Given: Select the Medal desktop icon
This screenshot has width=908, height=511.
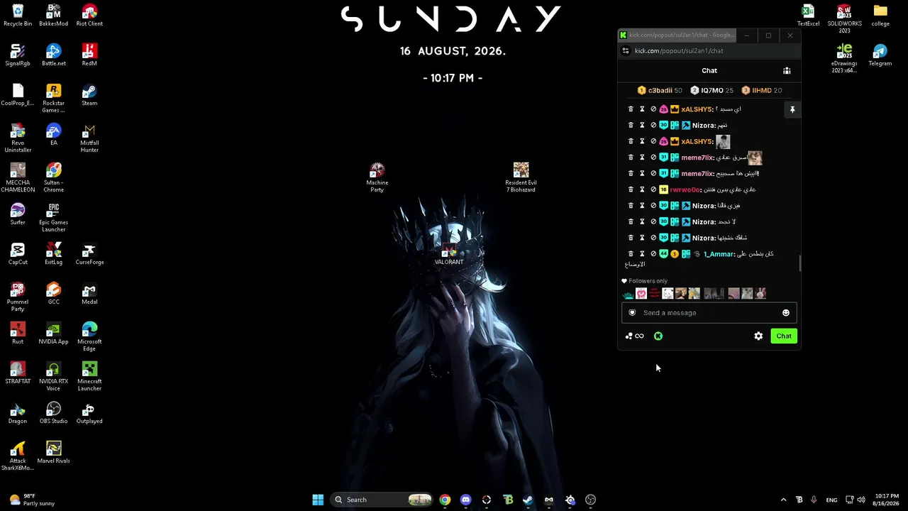Looking at the screenshot, I should click(89, 294).
